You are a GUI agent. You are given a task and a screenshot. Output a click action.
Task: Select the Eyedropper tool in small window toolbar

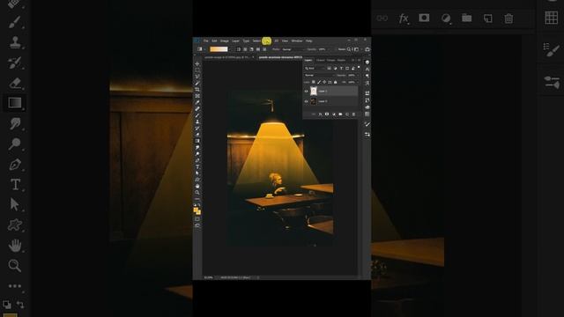click(197, 102)
